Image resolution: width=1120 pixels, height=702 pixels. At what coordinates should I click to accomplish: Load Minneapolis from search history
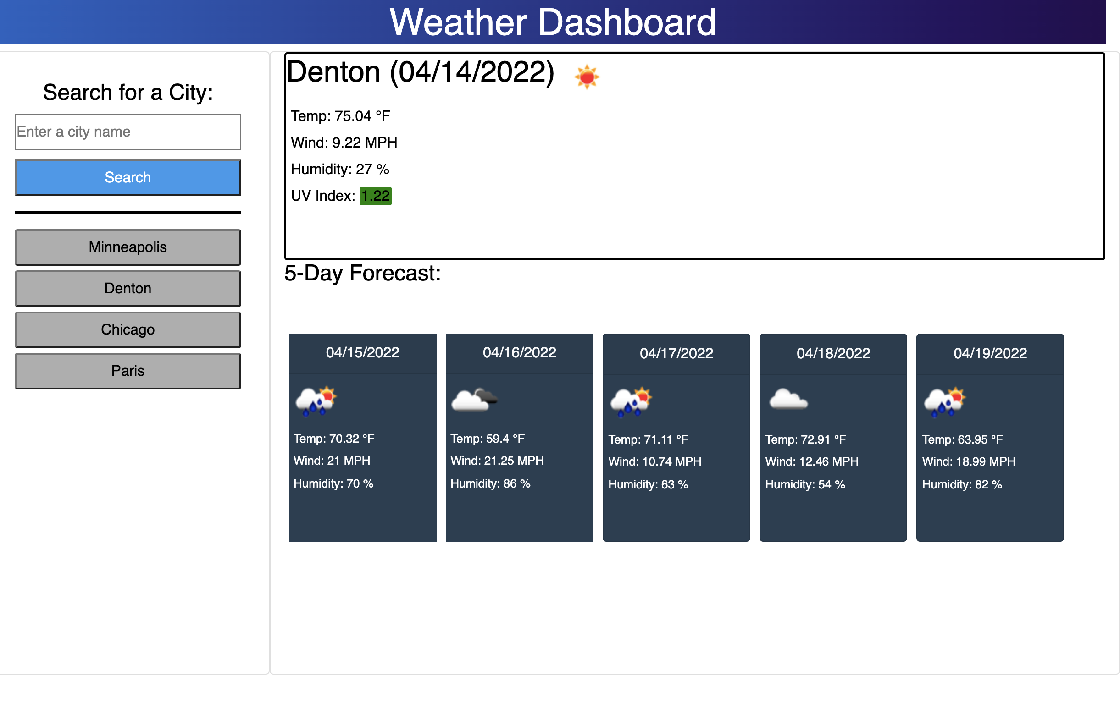(128, 247)
